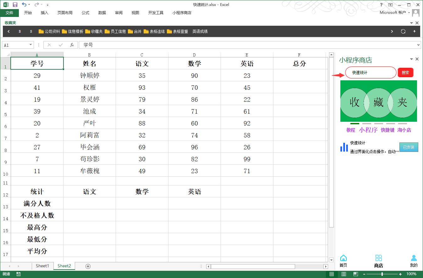Open the 收藏夹 pane options dropdown
The image size is (423, 278).
coord(412,23)
